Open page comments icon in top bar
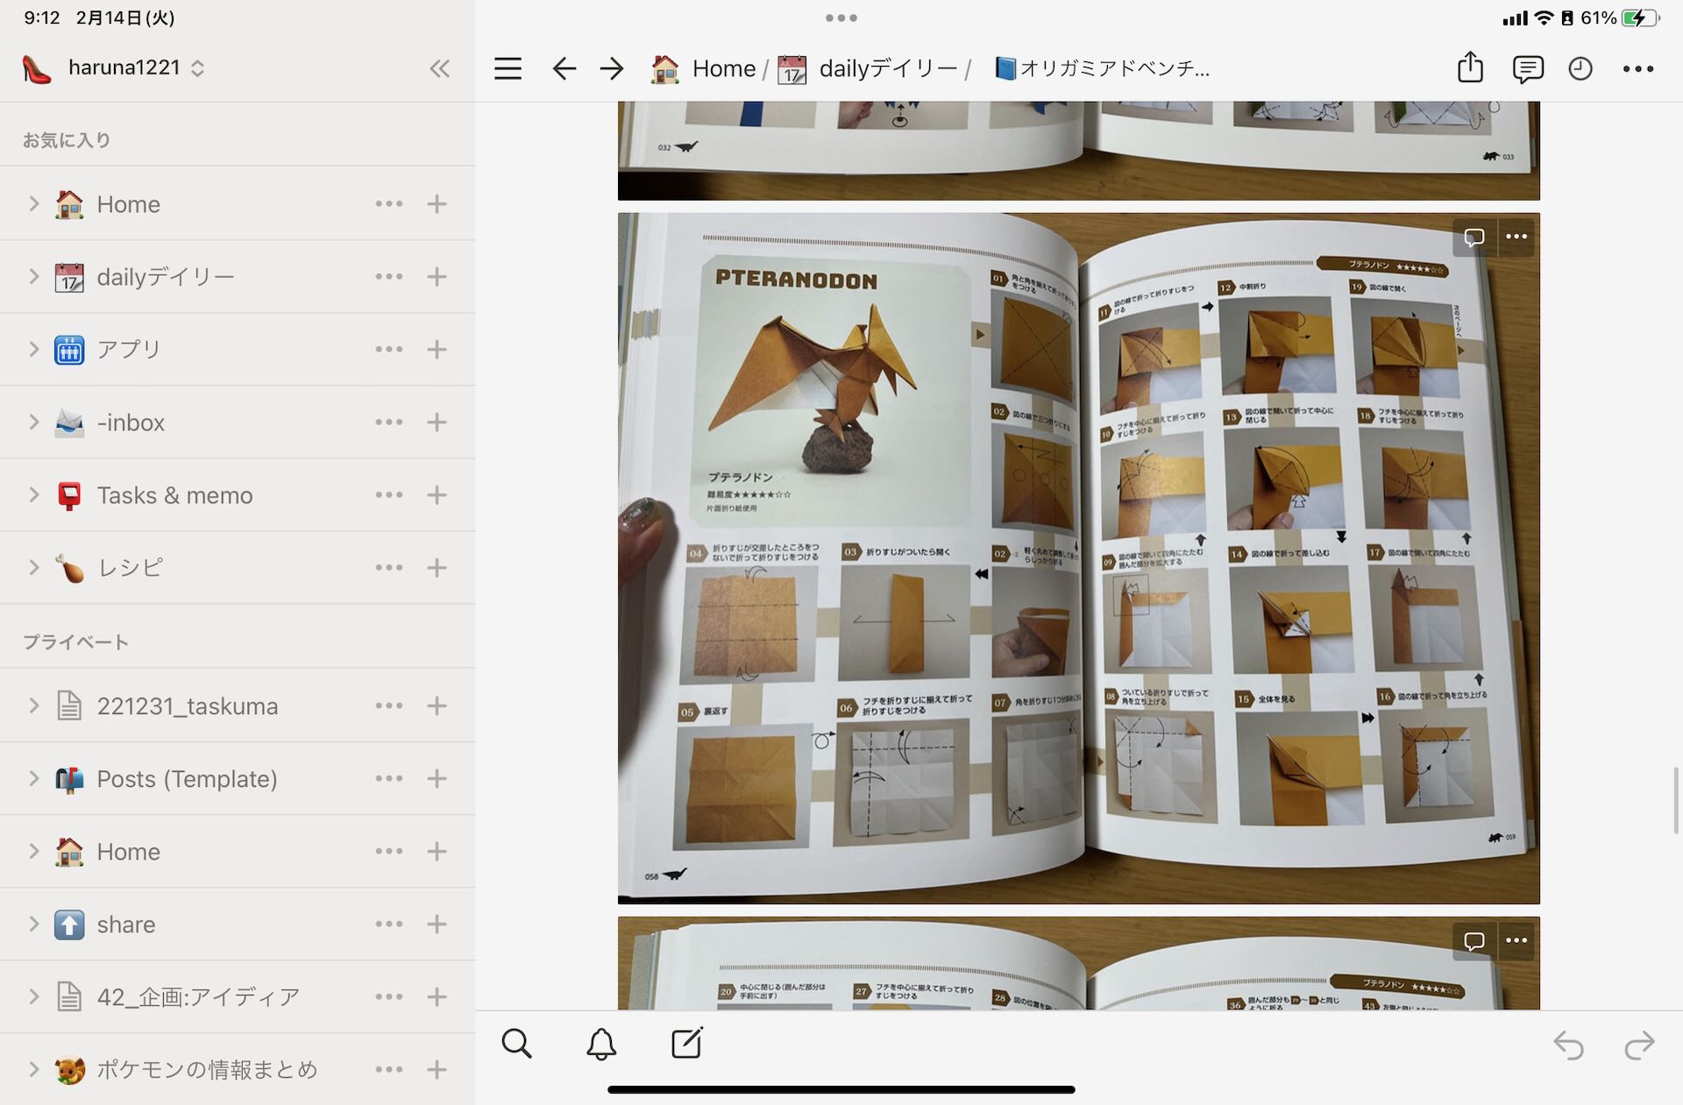 (1527, 68)
